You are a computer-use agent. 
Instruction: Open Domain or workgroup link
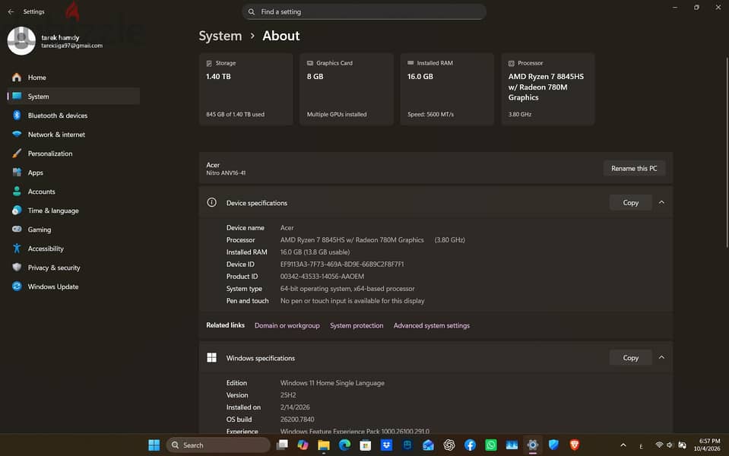(x=287, y=325)
